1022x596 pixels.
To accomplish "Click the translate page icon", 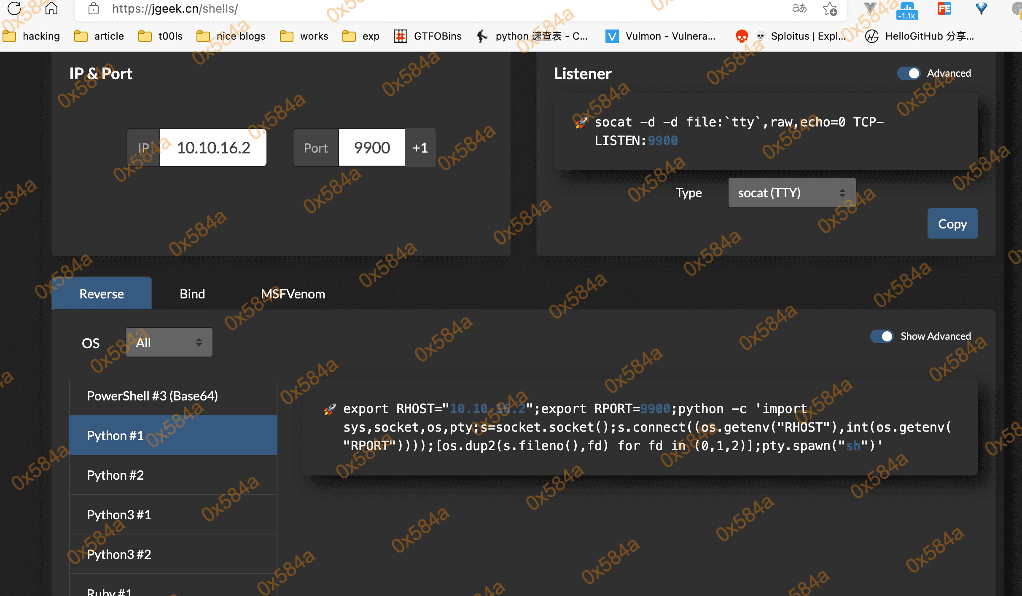I will point(799,8).
